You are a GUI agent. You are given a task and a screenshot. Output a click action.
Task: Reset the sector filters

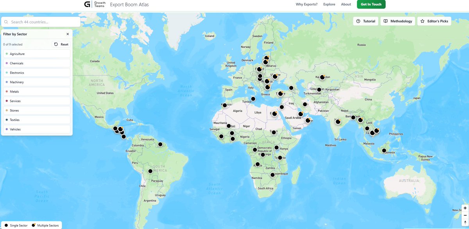[61, 44]
